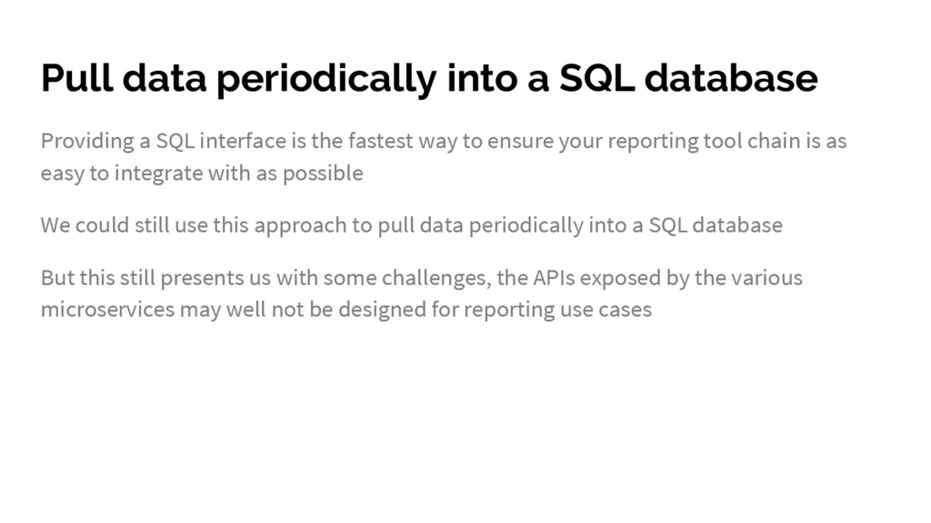The height and width of the screenshot is (523, 931).
Task: Click the word "APIs" in the text
Action: pyautogui.click(x=554, y=278)
